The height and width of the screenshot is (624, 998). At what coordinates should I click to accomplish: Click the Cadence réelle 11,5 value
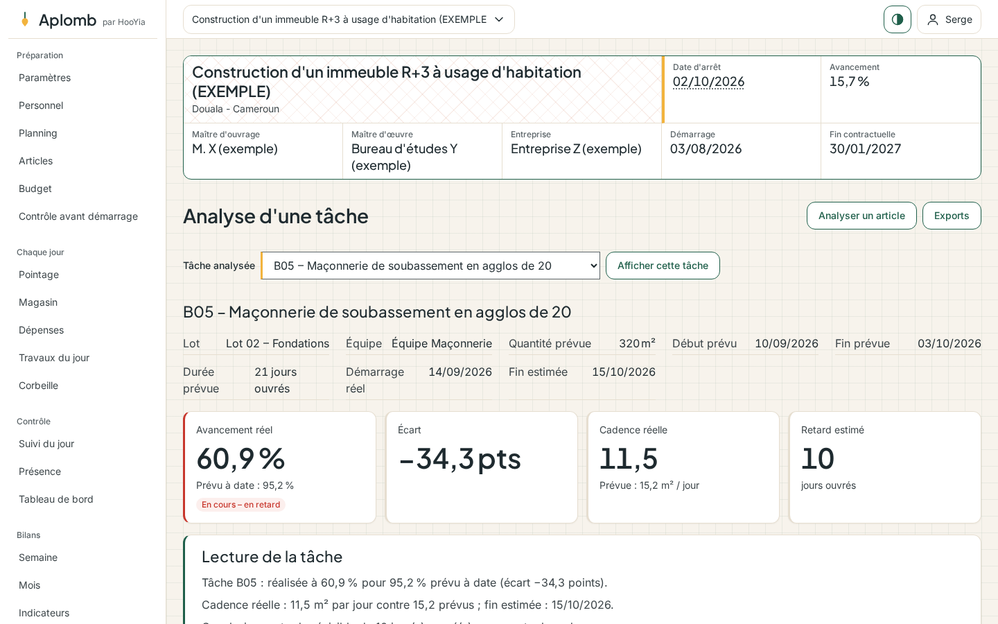click(x=629, y=458)
